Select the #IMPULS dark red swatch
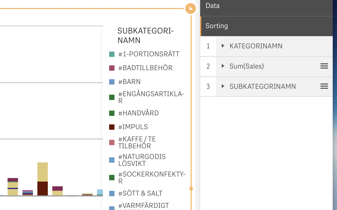The image size is (337, 210). click(x=112, y=127)
